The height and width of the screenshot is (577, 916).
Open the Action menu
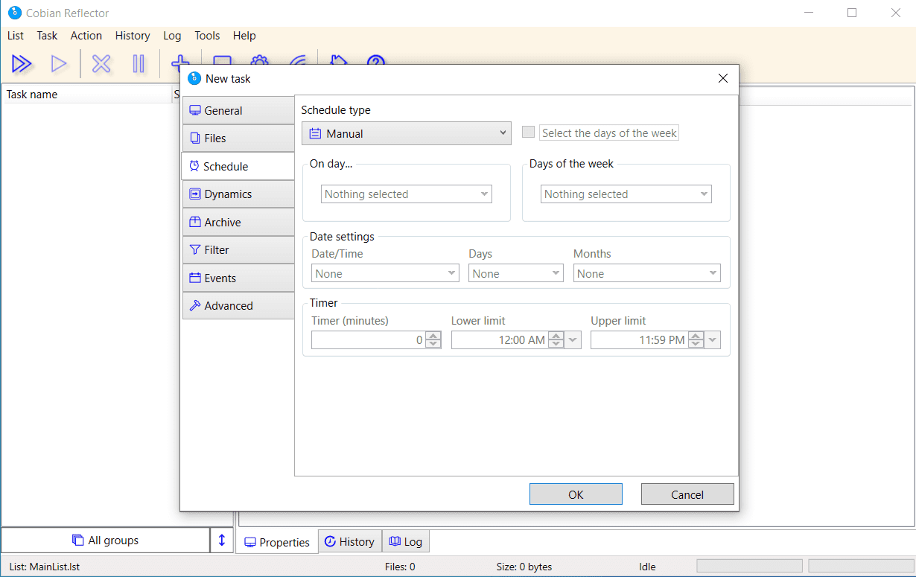(86, 36)
